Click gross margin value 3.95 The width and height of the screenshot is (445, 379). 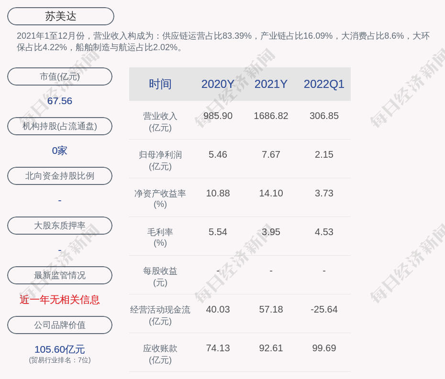point(271,232)
